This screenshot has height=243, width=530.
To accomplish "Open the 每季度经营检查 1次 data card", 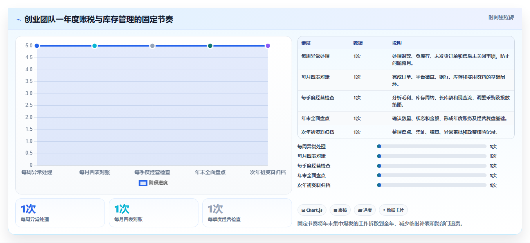I will [247, 213].
